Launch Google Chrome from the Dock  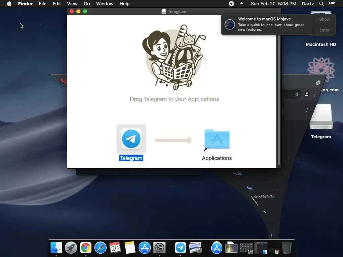coord(85,248)
